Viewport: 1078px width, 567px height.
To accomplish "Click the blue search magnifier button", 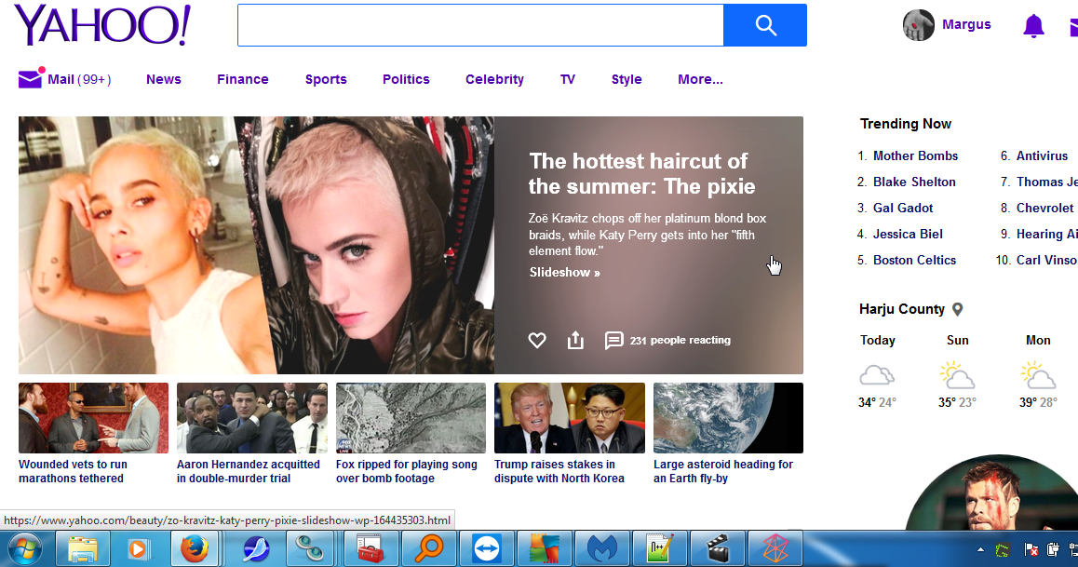I will tap(765, 25).
